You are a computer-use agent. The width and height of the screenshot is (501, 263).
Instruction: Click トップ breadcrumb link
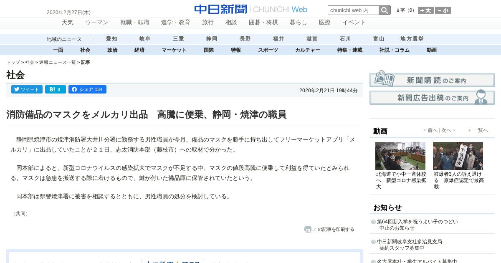pos(13,62)
